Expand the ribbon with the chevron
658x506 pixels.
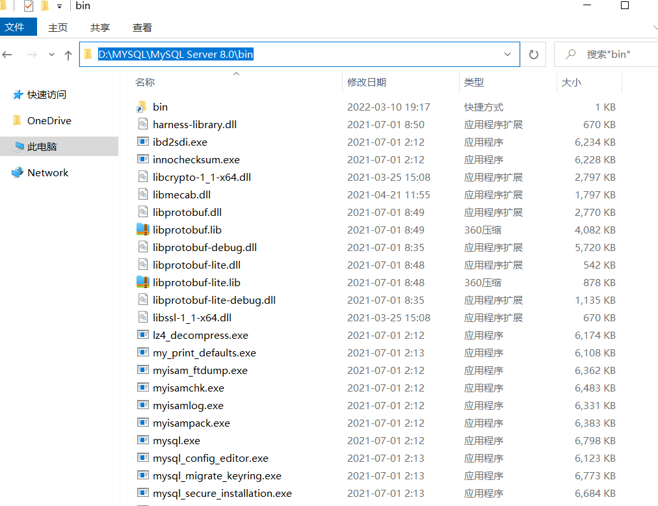(x=655, y=27)
